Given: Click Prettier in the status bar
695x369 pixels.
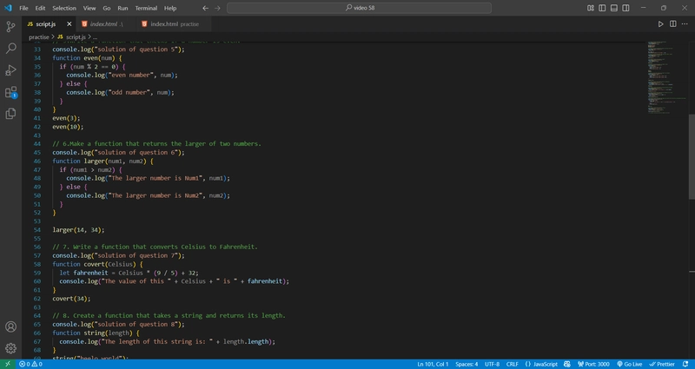Looking at the screenshot, I should (x=662, y=364).
